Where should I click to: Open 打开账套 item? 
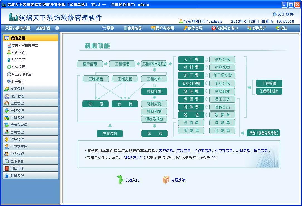tap(16, 81)
